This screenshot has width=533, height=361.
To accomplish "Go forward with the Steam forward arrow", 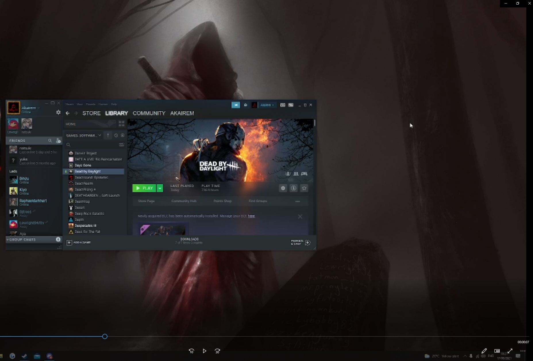I will tap(76, 113).
